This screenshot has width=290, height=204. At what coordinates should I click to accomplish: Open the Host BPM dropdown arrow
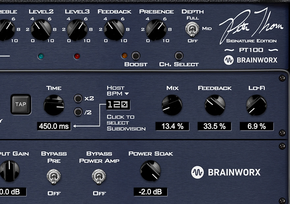pos(127,94)
